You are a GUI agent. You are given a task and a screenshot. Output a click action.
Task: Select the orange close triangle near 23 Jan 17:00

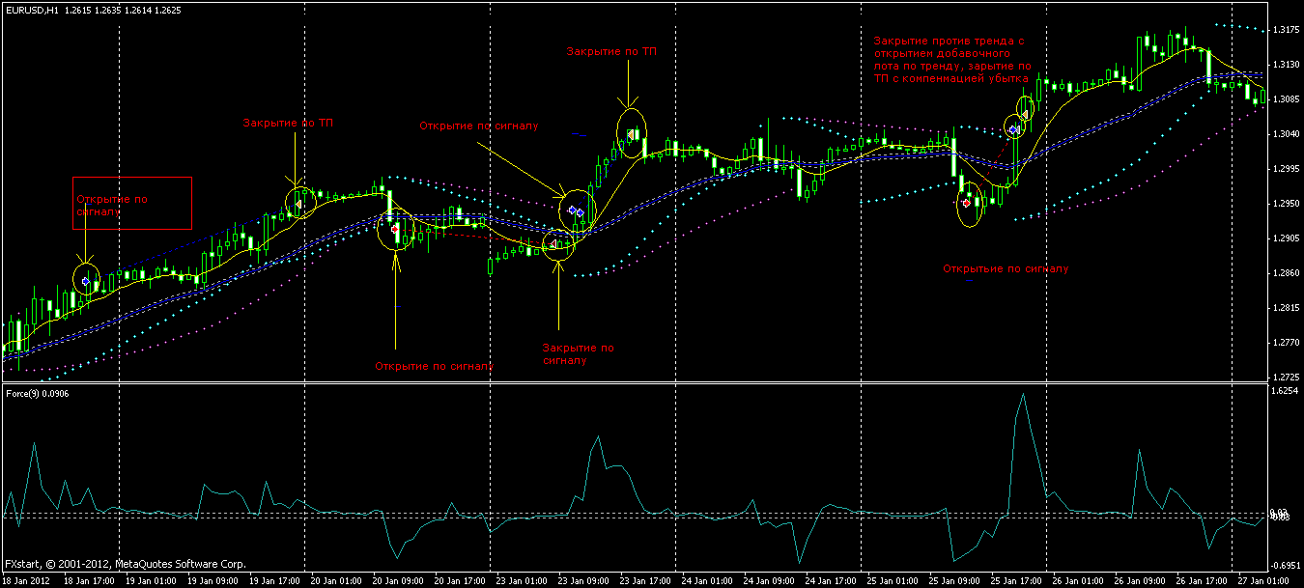point(630,135)
